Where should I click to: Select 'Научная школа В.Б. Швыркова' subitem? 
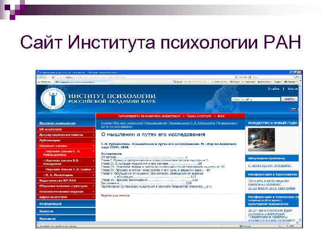[x=66, y=162]
